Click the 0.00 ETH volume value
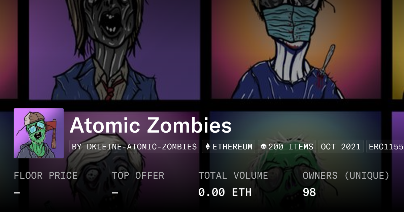Image resolution: width=404 pixels, height=212 pixels. pos(225,192)
